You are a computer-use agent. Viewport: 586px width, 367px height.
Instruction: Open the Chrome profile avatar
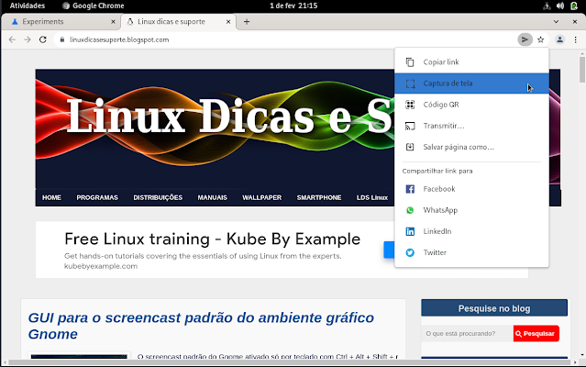(559, 39)
